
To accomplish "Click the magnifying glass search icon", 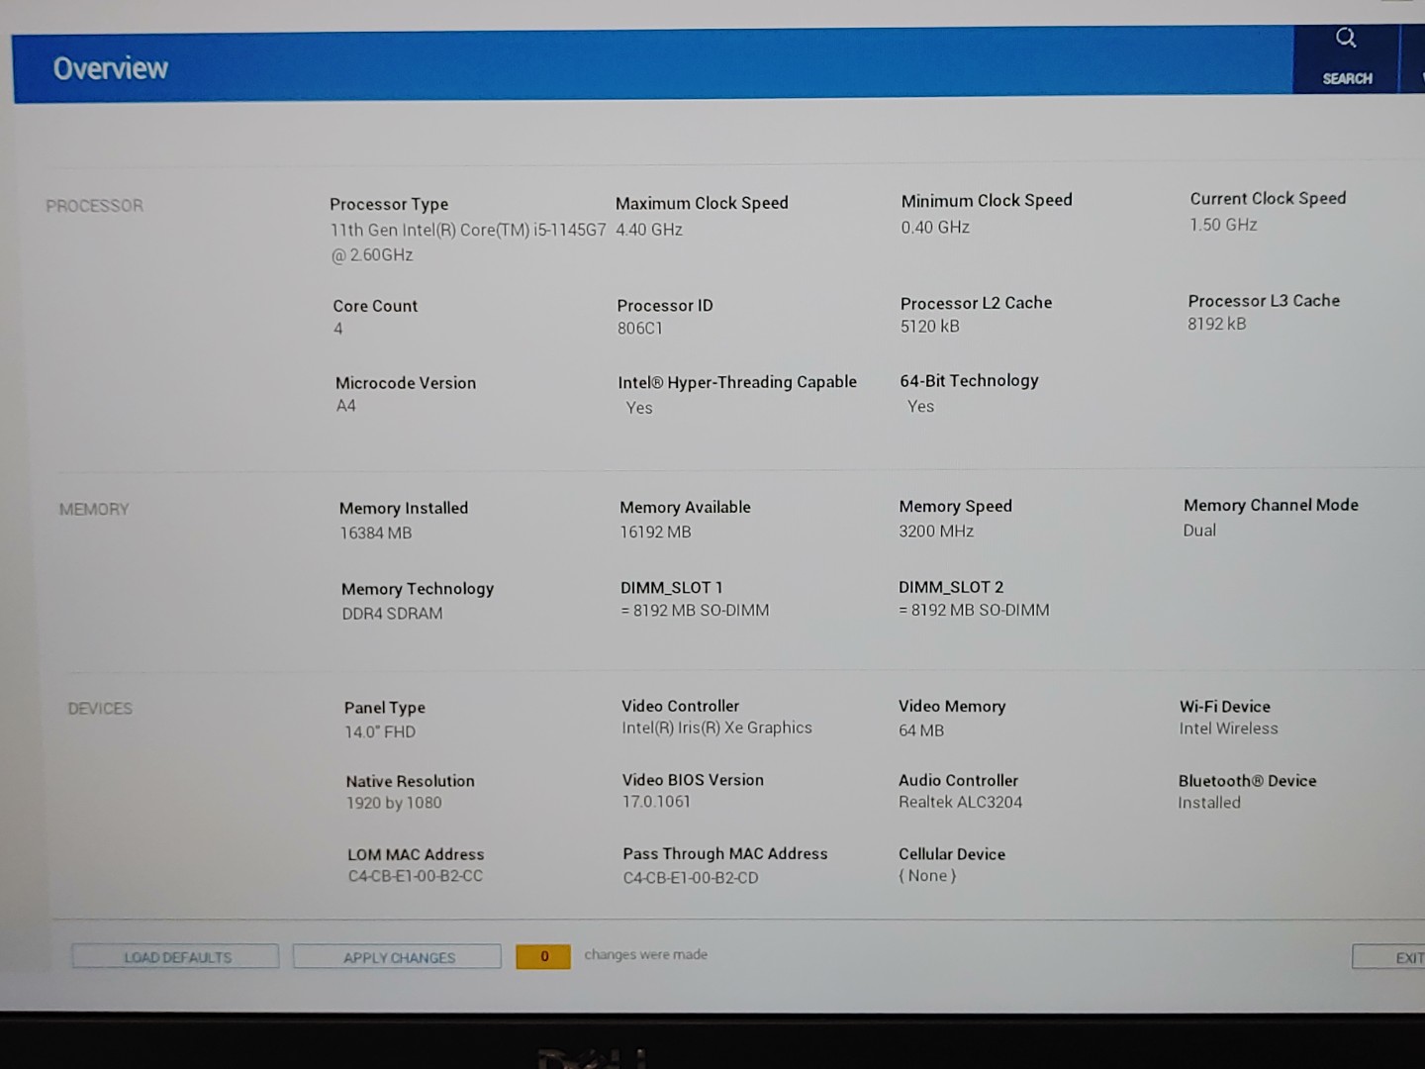I will [x=1346, y=40].
